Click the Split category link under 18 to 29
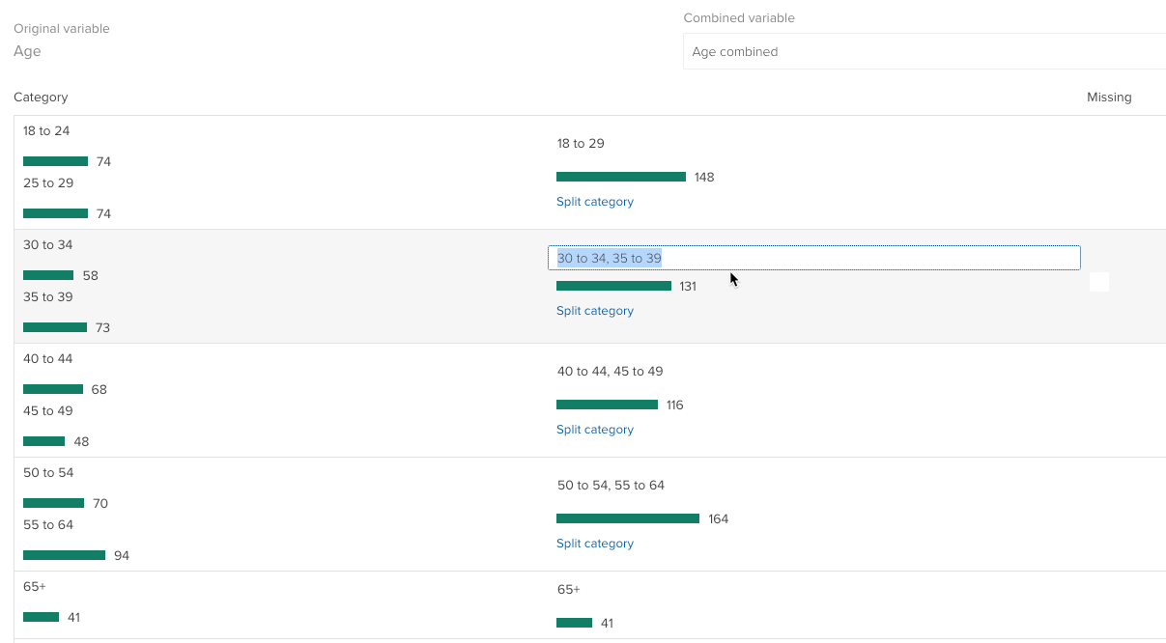Screen dimensions: 1166x643 [x=594, y=201]
